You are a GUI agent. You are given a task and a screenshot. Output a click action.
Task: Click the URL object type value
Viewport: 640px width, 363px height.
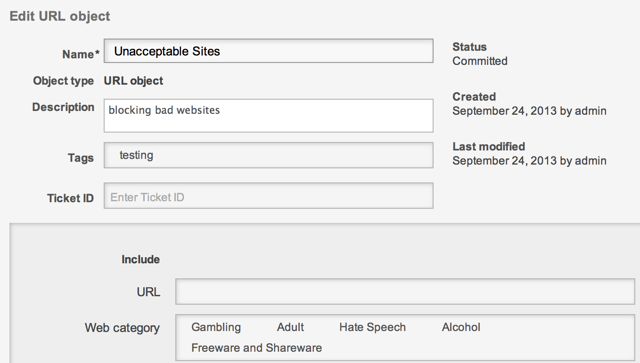pyautogui.click(x=133, y=81)
